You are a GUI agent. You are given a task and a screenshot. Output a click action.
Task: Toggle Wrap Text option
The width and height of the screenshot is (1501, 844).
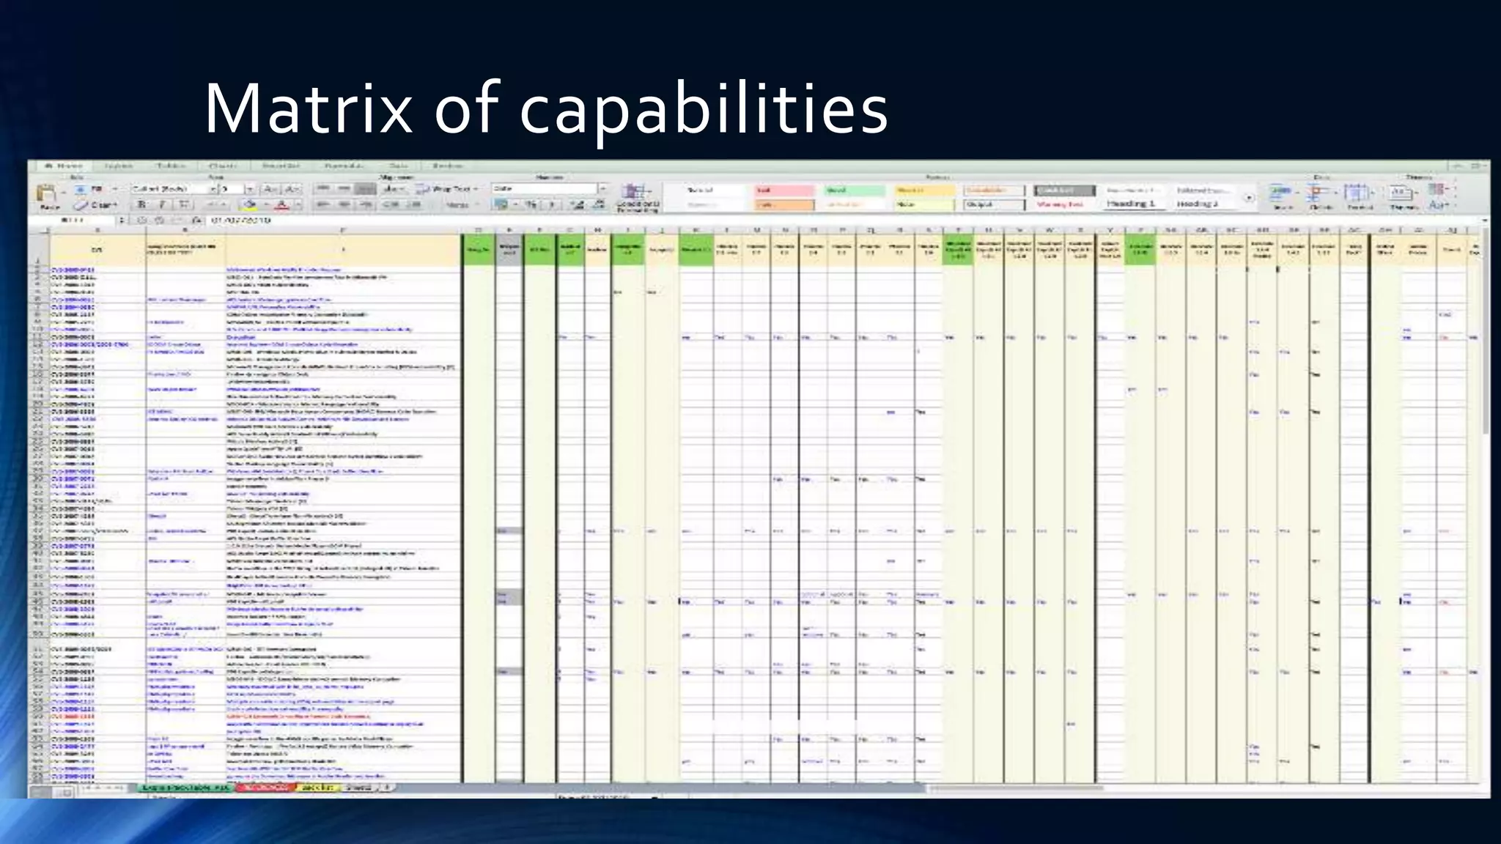coord(447,189)
